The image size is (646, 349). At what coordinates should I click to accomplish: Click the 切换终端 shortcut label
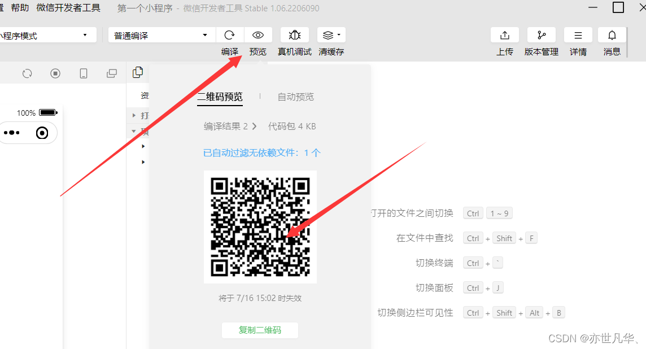tap(434, 263)
